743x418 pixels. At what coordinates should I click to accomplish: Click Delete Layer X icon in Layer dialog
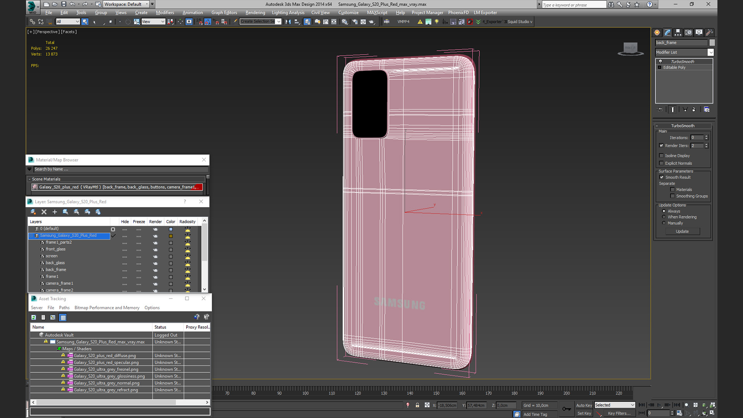[44, 212]
